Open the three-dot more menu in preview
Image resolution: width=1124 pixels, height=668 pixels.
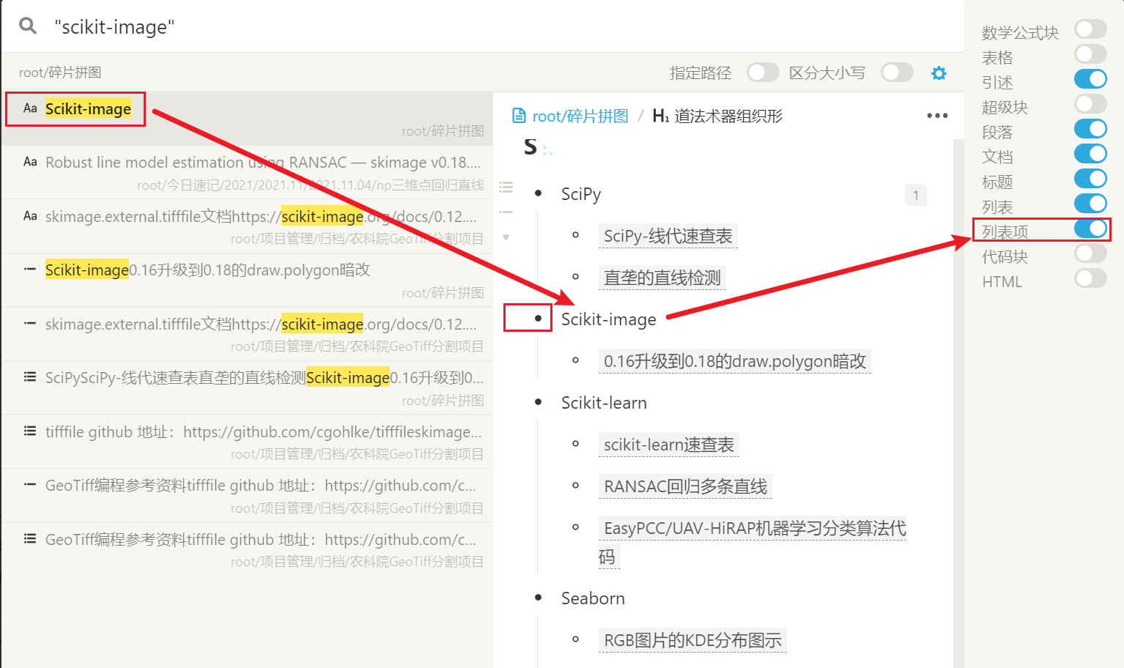[937, 116]
